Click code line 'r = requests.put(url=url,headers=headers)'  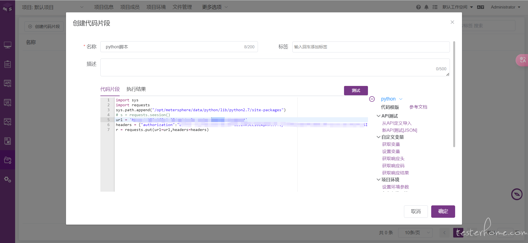162,130
